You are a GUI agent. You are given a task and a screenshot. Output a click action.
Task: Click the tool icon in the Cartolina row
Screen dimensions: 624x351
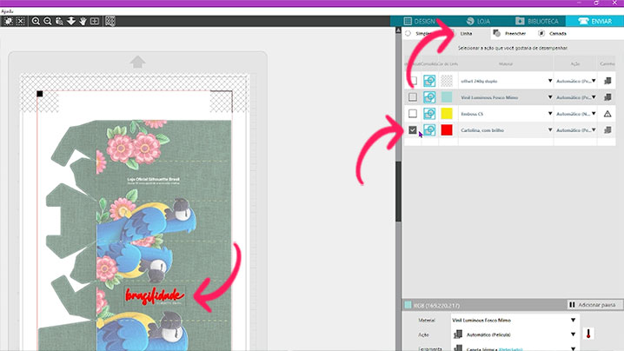(607, 130)
